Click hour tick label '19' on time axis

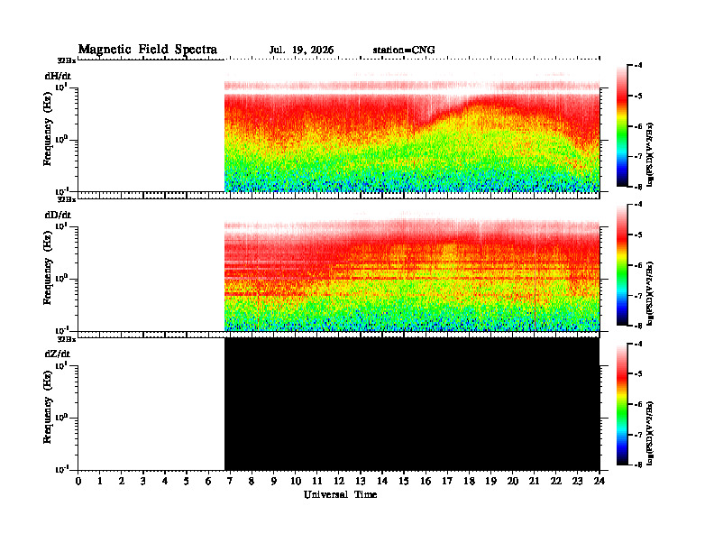tap(490, 482)
